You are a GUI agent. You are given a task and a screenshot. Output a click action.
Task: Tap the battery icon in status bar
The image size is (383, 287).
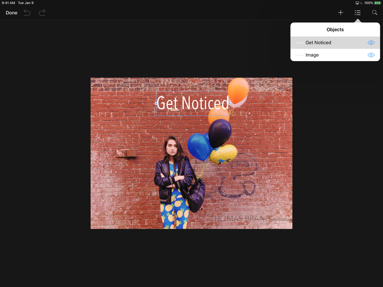(378, 3)
